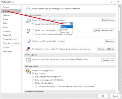Screen dimensions: 122x99
Task: Open the Search options category
Action: tap(11, 27)
